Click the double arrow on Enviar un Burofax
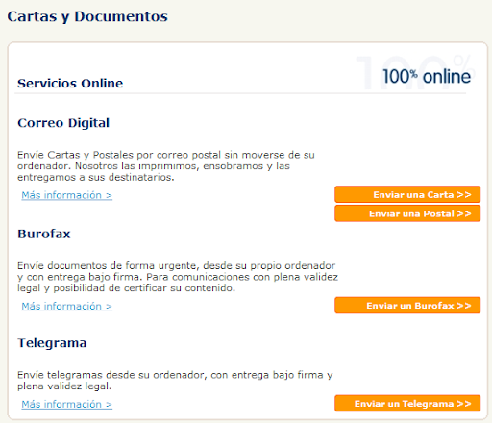Viewport: 492px width, 423px height. tap(464, 306)
